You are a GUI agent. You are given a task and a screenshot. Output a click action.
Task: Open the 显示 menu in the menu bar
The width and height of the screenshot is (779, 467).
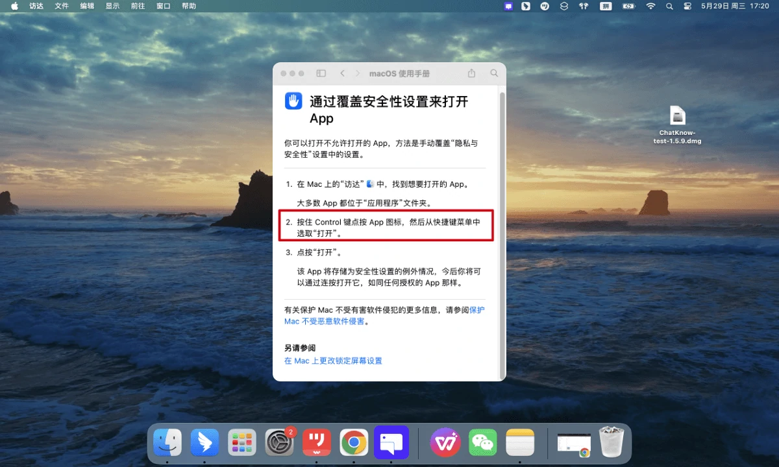(x=112, y=6)
